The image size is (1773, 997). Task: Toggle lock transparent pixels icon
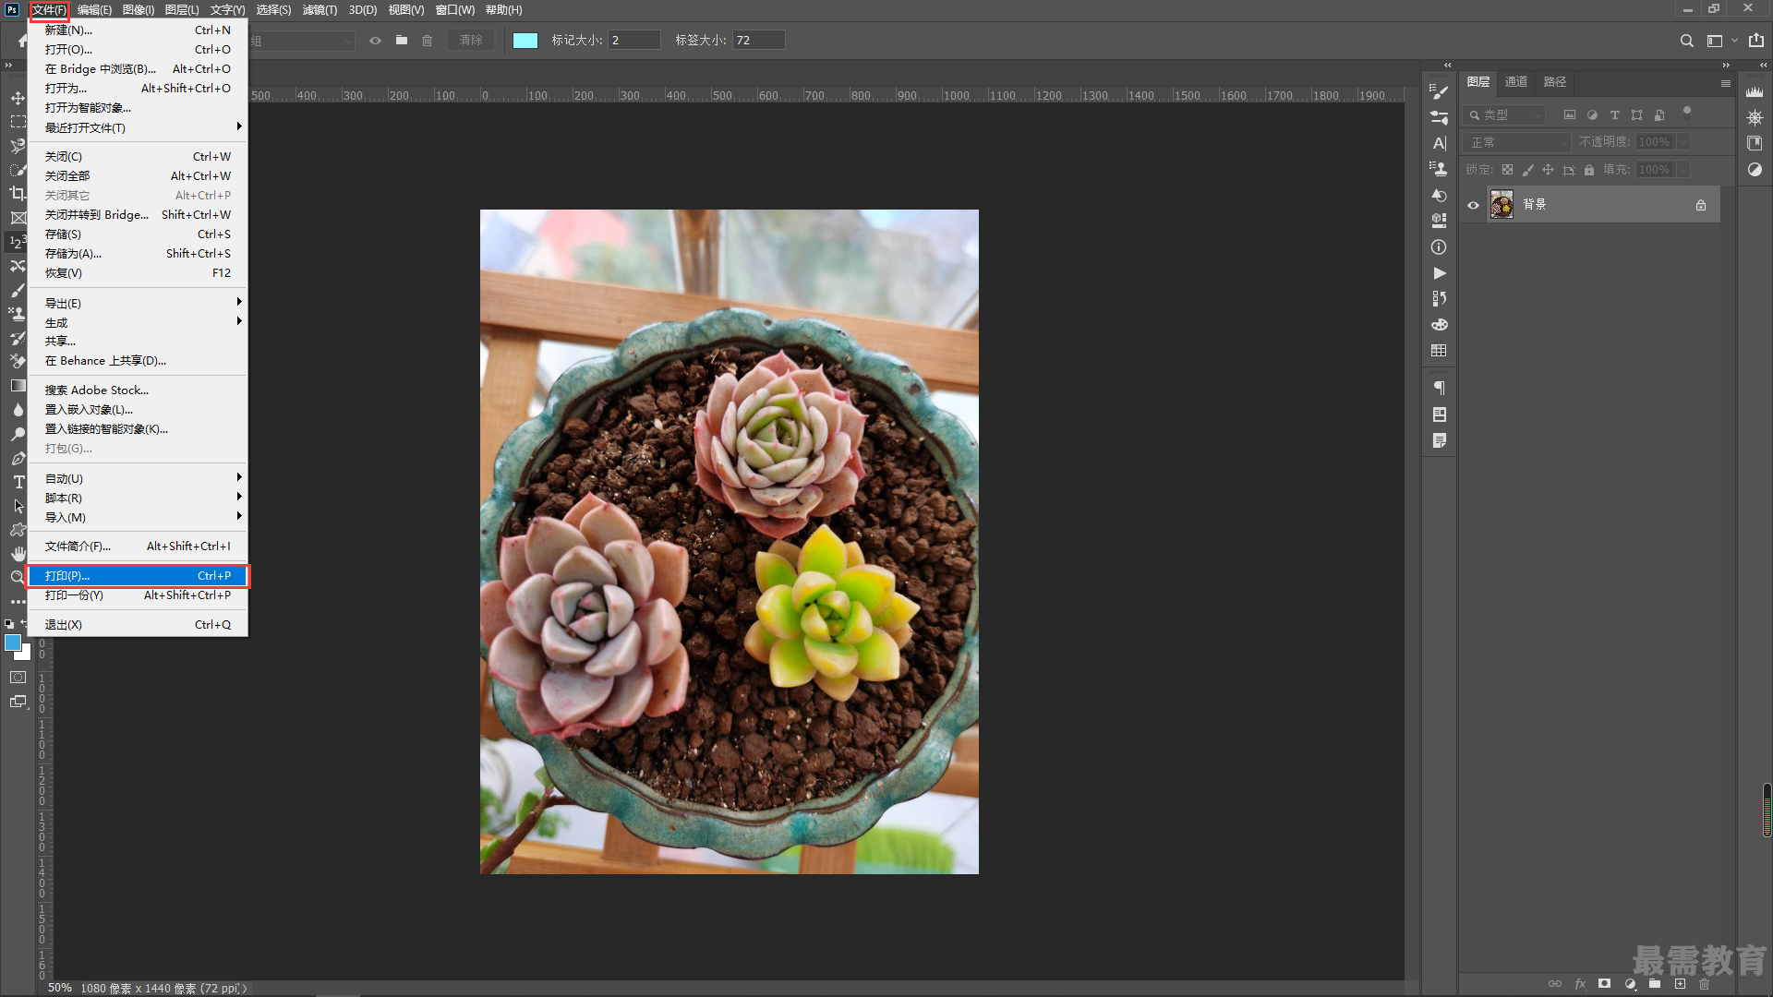pyautogui.click(x=1507, y=170)
